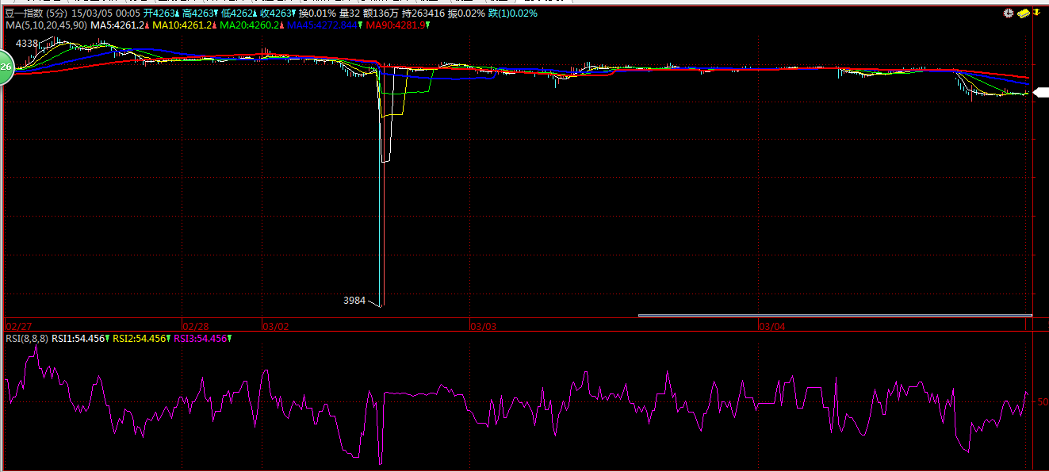Click the yellow trophy icon at top right
The image size is (1049, 472).
tap(1036, 13)
